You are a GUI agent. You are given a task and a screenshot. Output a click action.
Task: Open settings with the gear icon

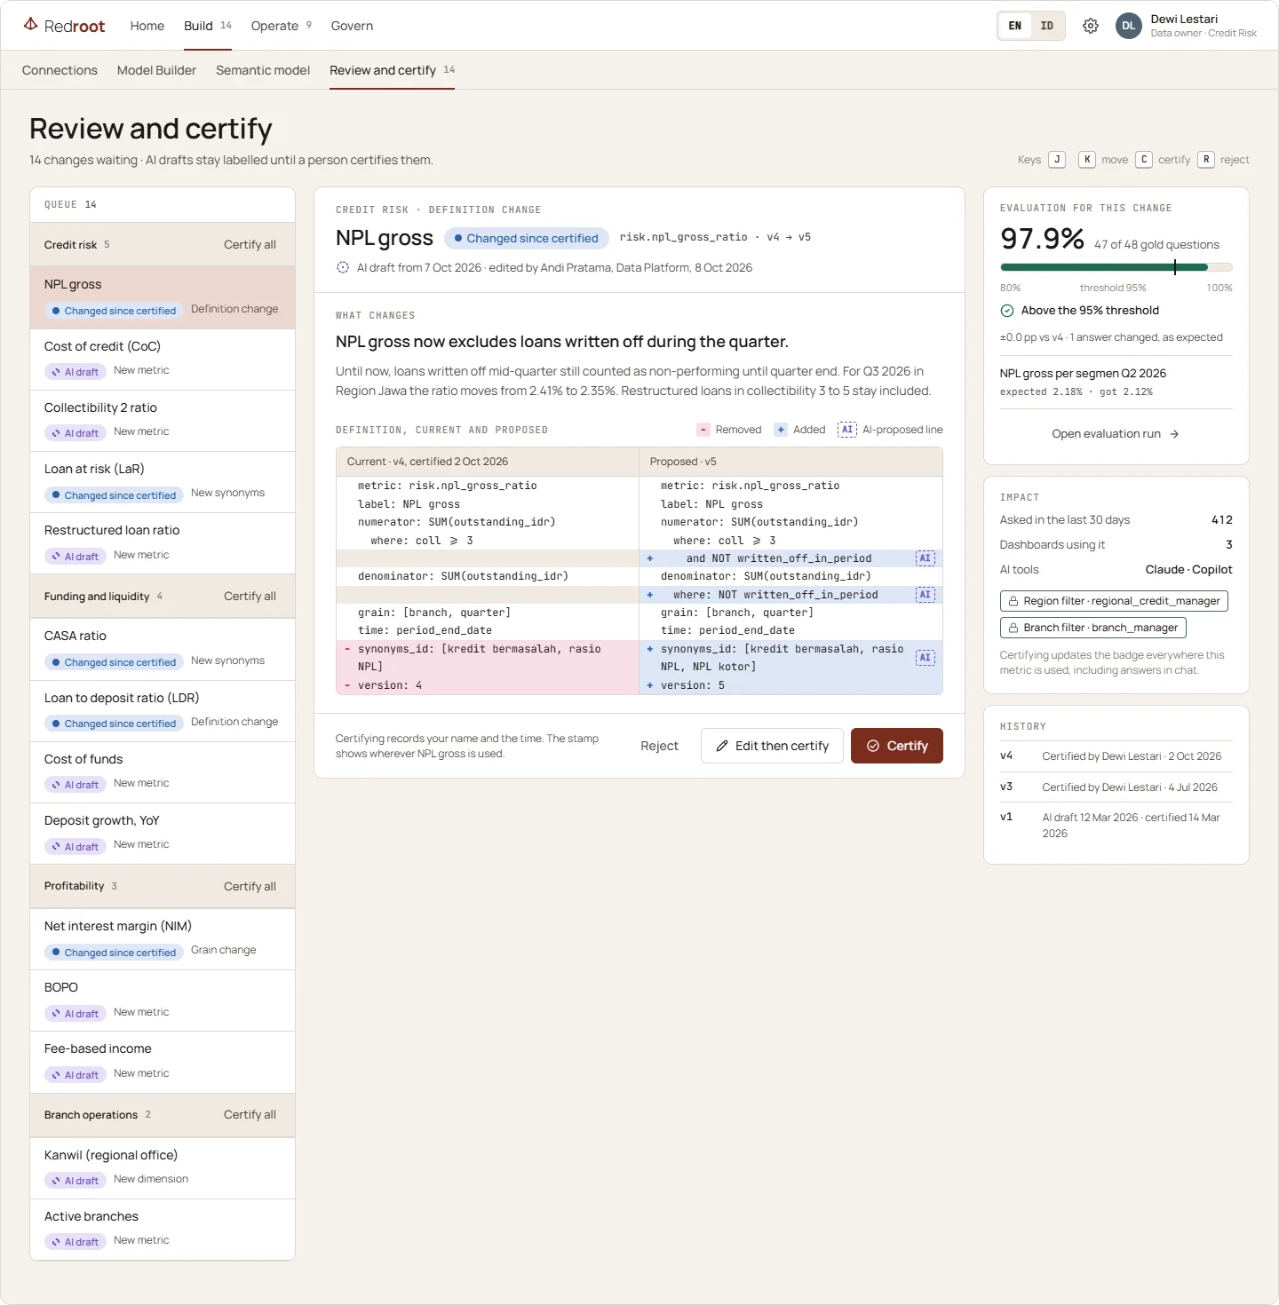1091,26
